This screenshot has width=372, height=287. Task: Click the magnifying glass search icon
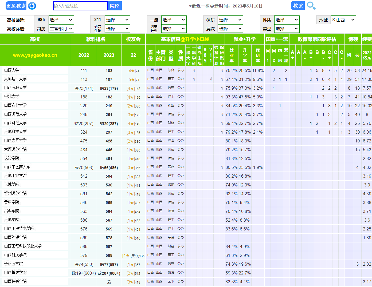pos(311,6)
